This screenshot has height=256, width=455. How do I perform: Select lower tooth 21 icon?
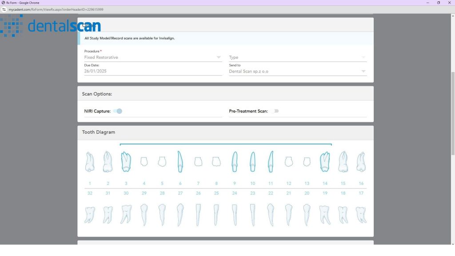pos(289,215)
